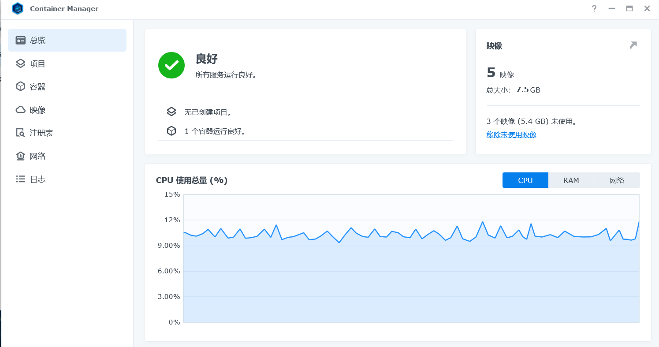This screenshot has height=347, width=659.
Task: Click the 总览 overview sidebar icon
Action: 20,41
